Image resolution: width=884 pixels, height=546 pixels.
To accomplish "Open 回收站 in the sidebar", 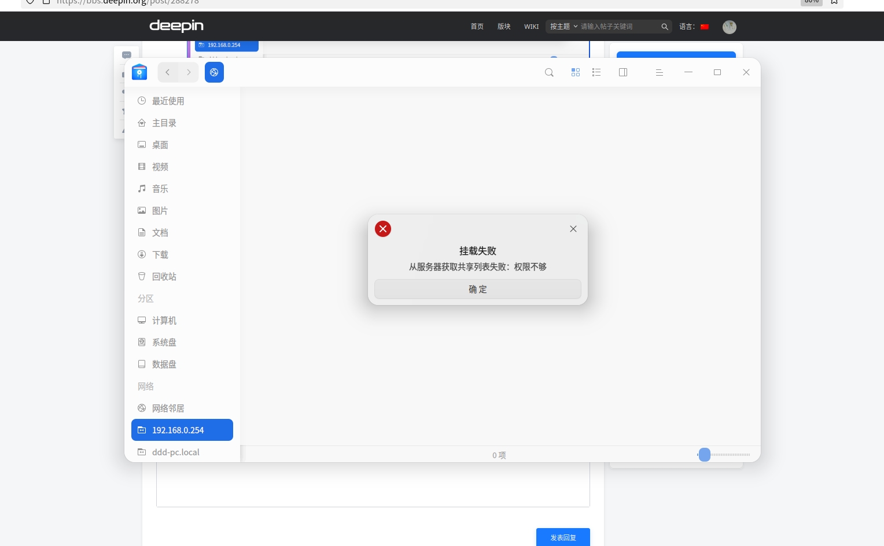I will tap(182, 277).
